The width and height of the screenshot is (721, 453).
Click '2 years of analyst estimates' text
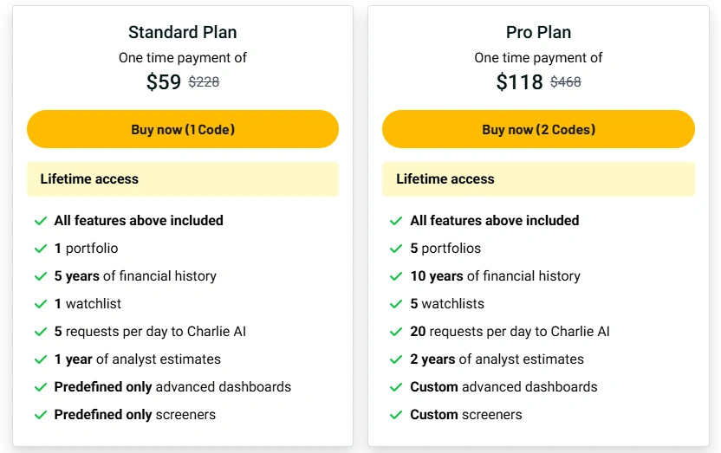[x=497, y=359]
